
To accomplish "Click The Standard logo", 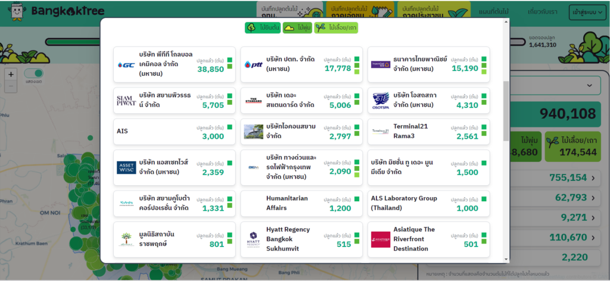I will 253,101.
